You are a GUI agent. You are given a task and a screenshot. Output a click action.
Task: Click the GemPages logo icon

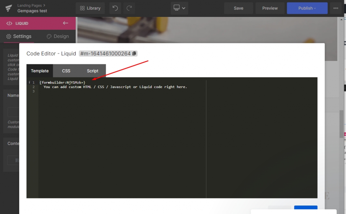9,8
